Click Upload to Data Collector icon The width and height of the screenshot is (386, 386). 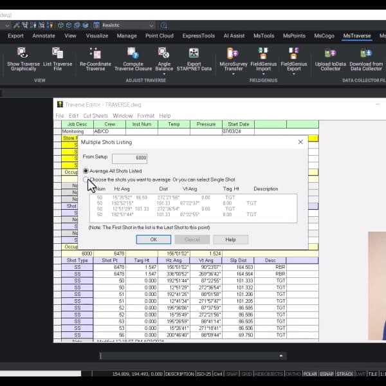(x=331, y=53)
